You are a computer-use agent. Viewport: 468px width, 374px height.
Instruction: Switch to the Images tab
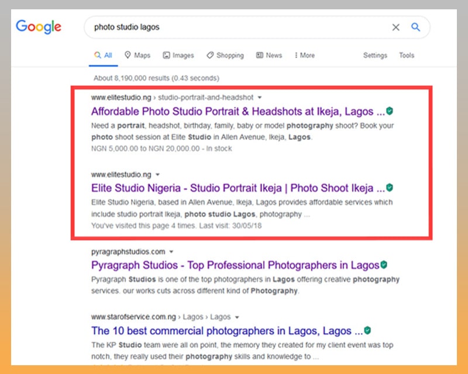tap(178, 55)
